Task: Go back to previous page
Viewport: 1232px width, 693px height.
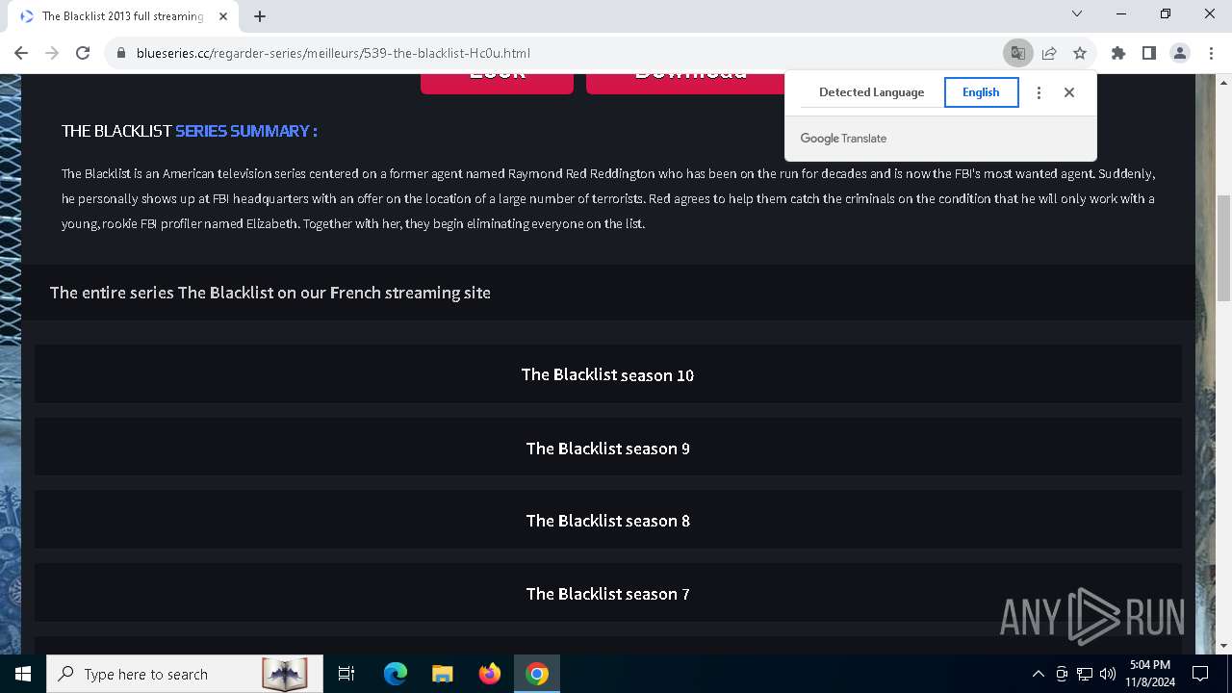Action: pos(21,53)
